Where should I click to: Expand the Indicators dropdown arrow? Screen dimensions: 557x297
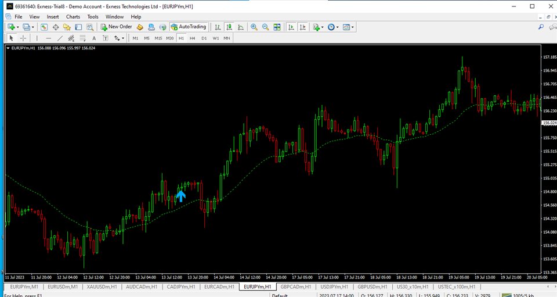(x=322, y=27)
